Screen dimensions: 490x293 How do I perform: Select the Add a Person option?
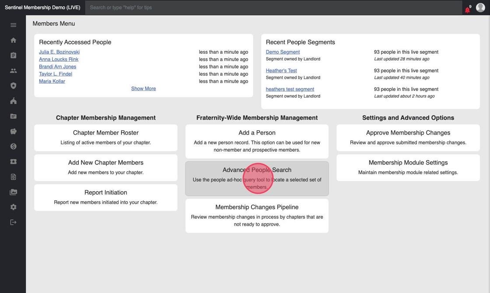click(257, 141)
